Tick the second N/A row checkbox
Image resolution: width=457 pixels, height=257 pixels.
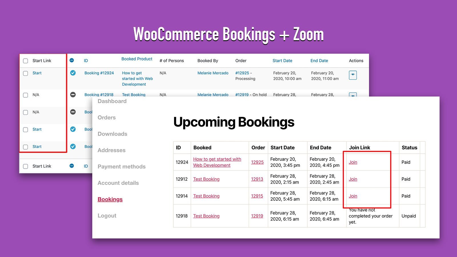coord(25,113)
